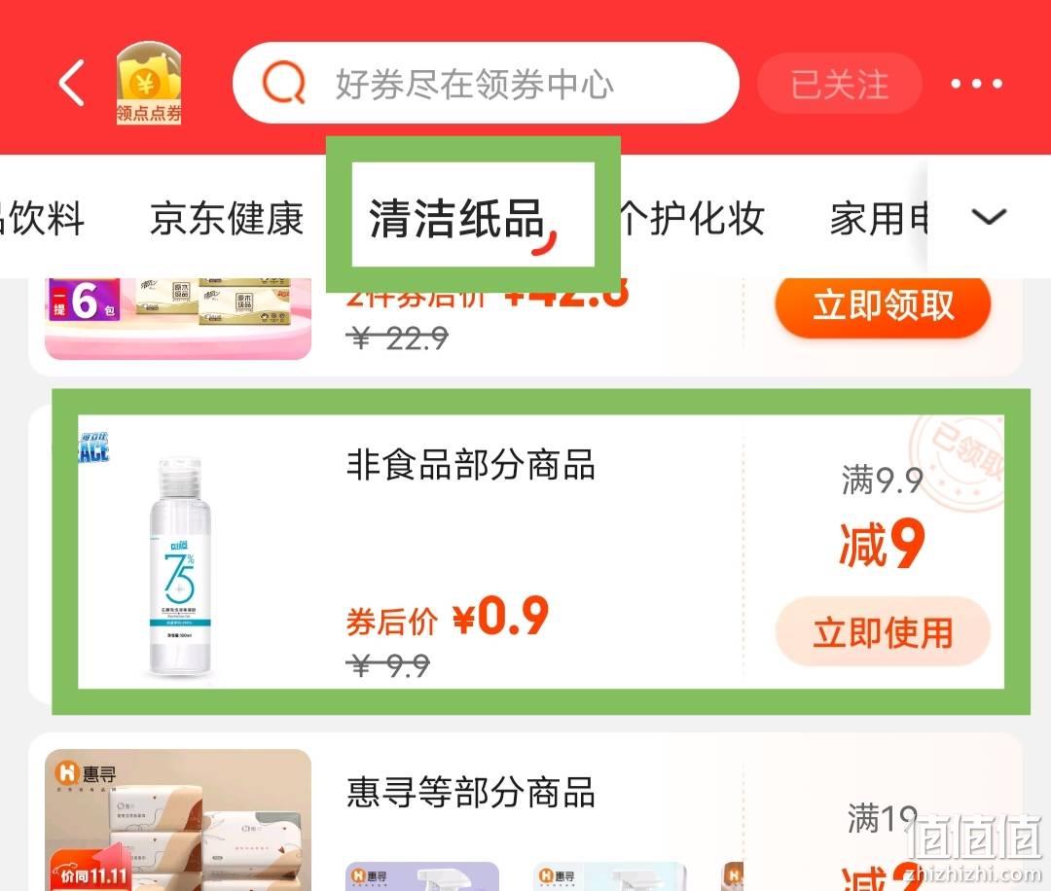Open the 75% sanitizer bottle thumbnail
The height and width of the screenshot is (891, 1051).
[180, 567]
